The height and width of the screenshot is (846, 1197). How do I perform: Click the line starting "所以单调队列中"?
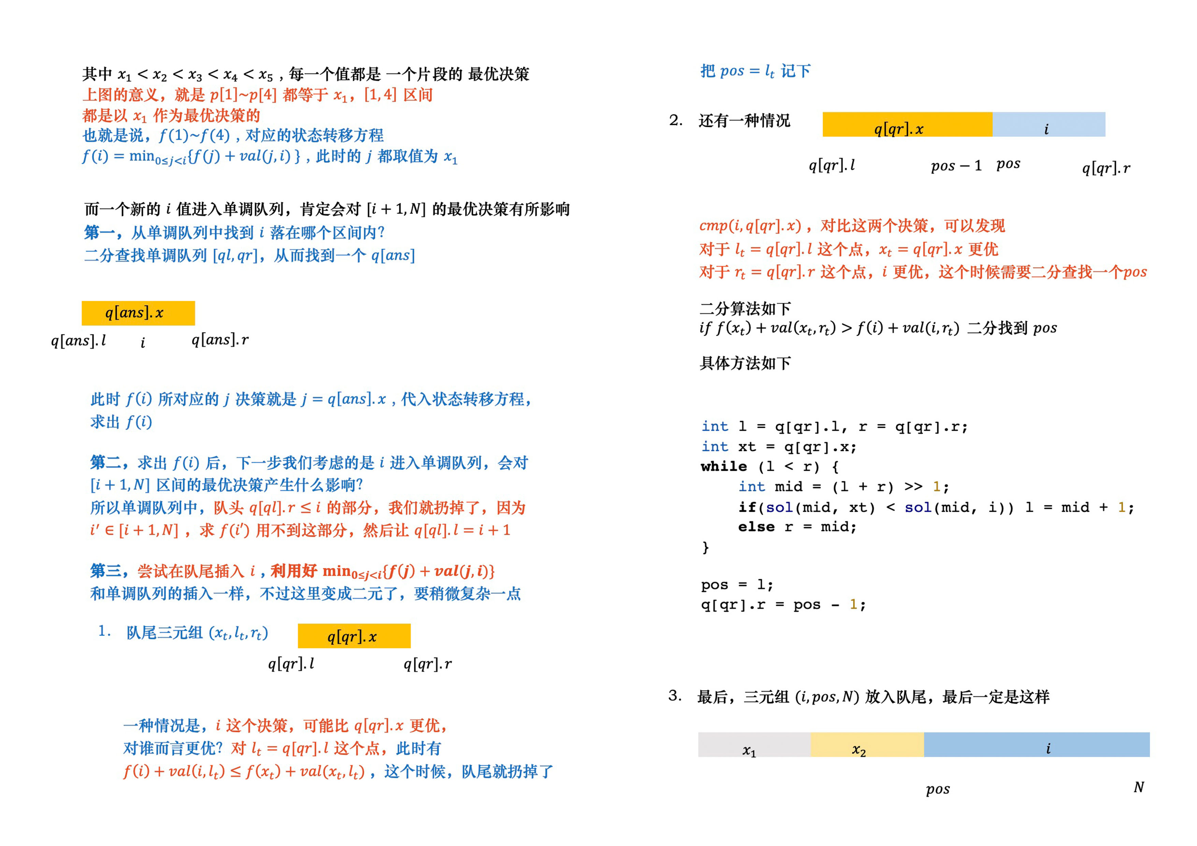(x=307, y=508)
